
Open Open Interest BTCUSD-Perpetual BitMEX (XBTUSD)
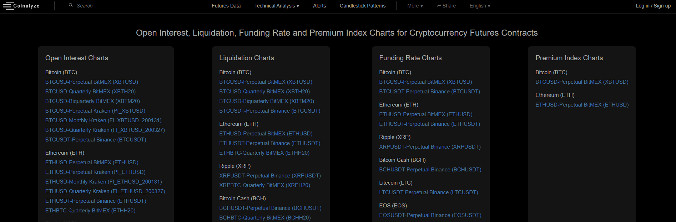[x=91, y=82]
